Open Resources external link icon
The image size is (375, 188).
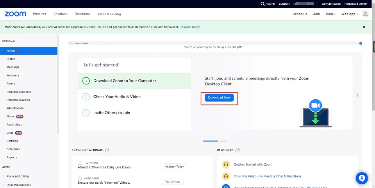click(237, 150)
